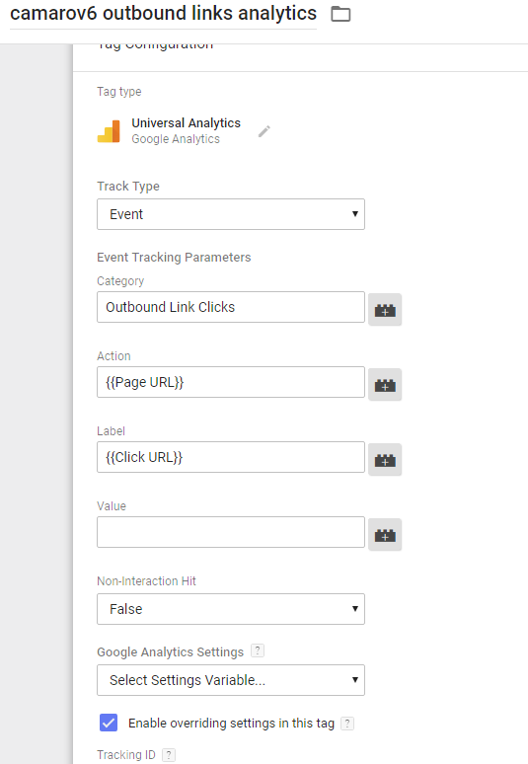528x764 pixels.
Task: Click the Action field with Page URL
Action: coord(231,382)
